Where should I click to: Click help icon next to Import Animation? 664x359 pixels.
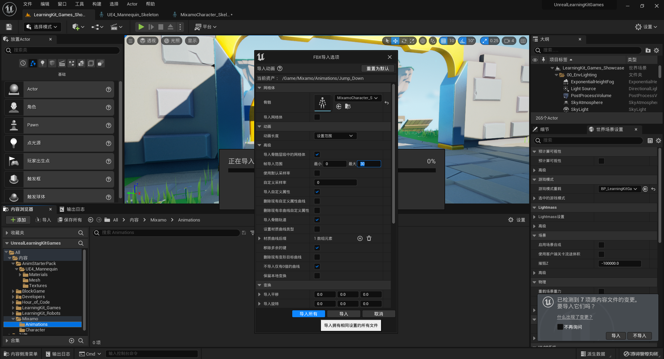tap(280, 68)
